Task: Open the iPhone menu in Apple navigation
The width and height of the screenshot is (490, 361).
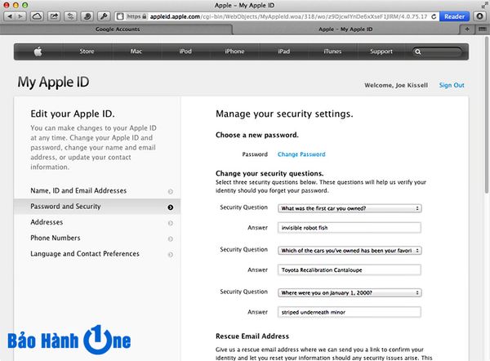Action: (234, 51)
